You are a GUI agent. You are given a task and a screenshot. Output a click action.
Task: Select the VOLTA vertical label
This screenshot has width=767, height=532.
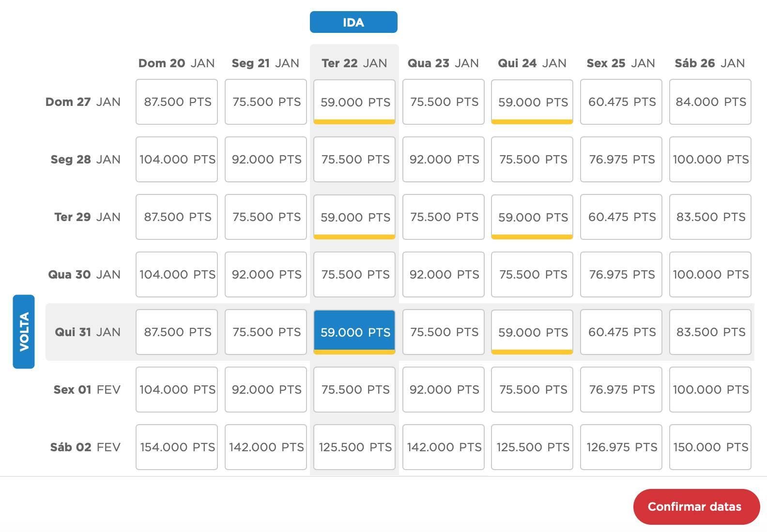24,332
